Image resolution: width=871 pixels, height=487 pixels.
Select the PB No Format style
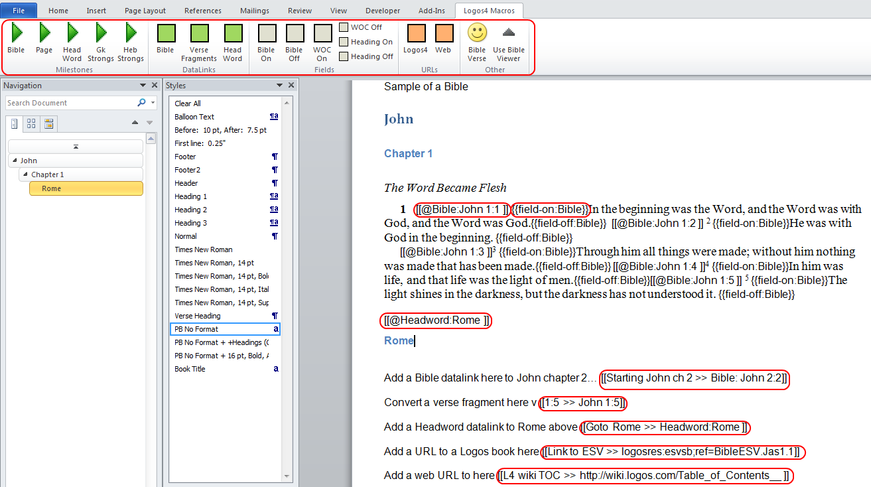pyautogui.click(x=226, y=329)
